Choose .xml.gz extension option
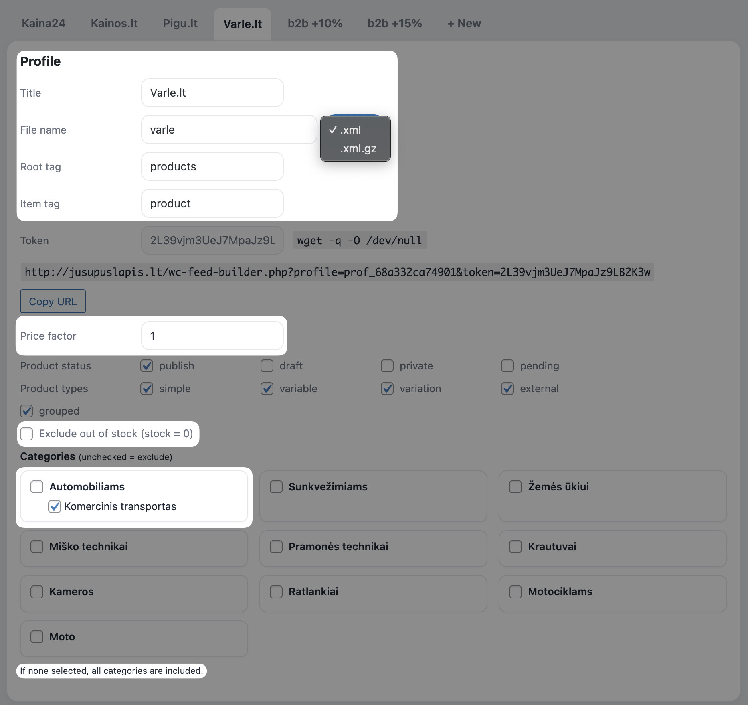 click(x=355, y=148)
